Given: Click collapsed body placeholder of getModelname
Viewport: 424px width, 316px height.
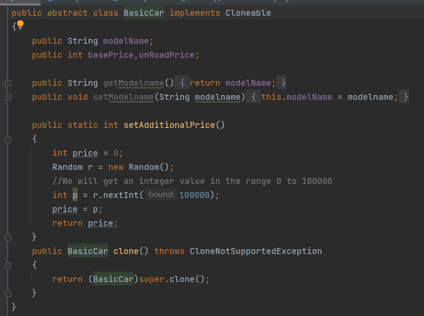Looking at the screenshot, I should 182,83.
